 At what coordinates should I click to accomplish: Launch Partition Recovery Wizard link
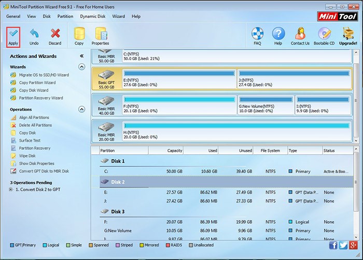(41, 98)
